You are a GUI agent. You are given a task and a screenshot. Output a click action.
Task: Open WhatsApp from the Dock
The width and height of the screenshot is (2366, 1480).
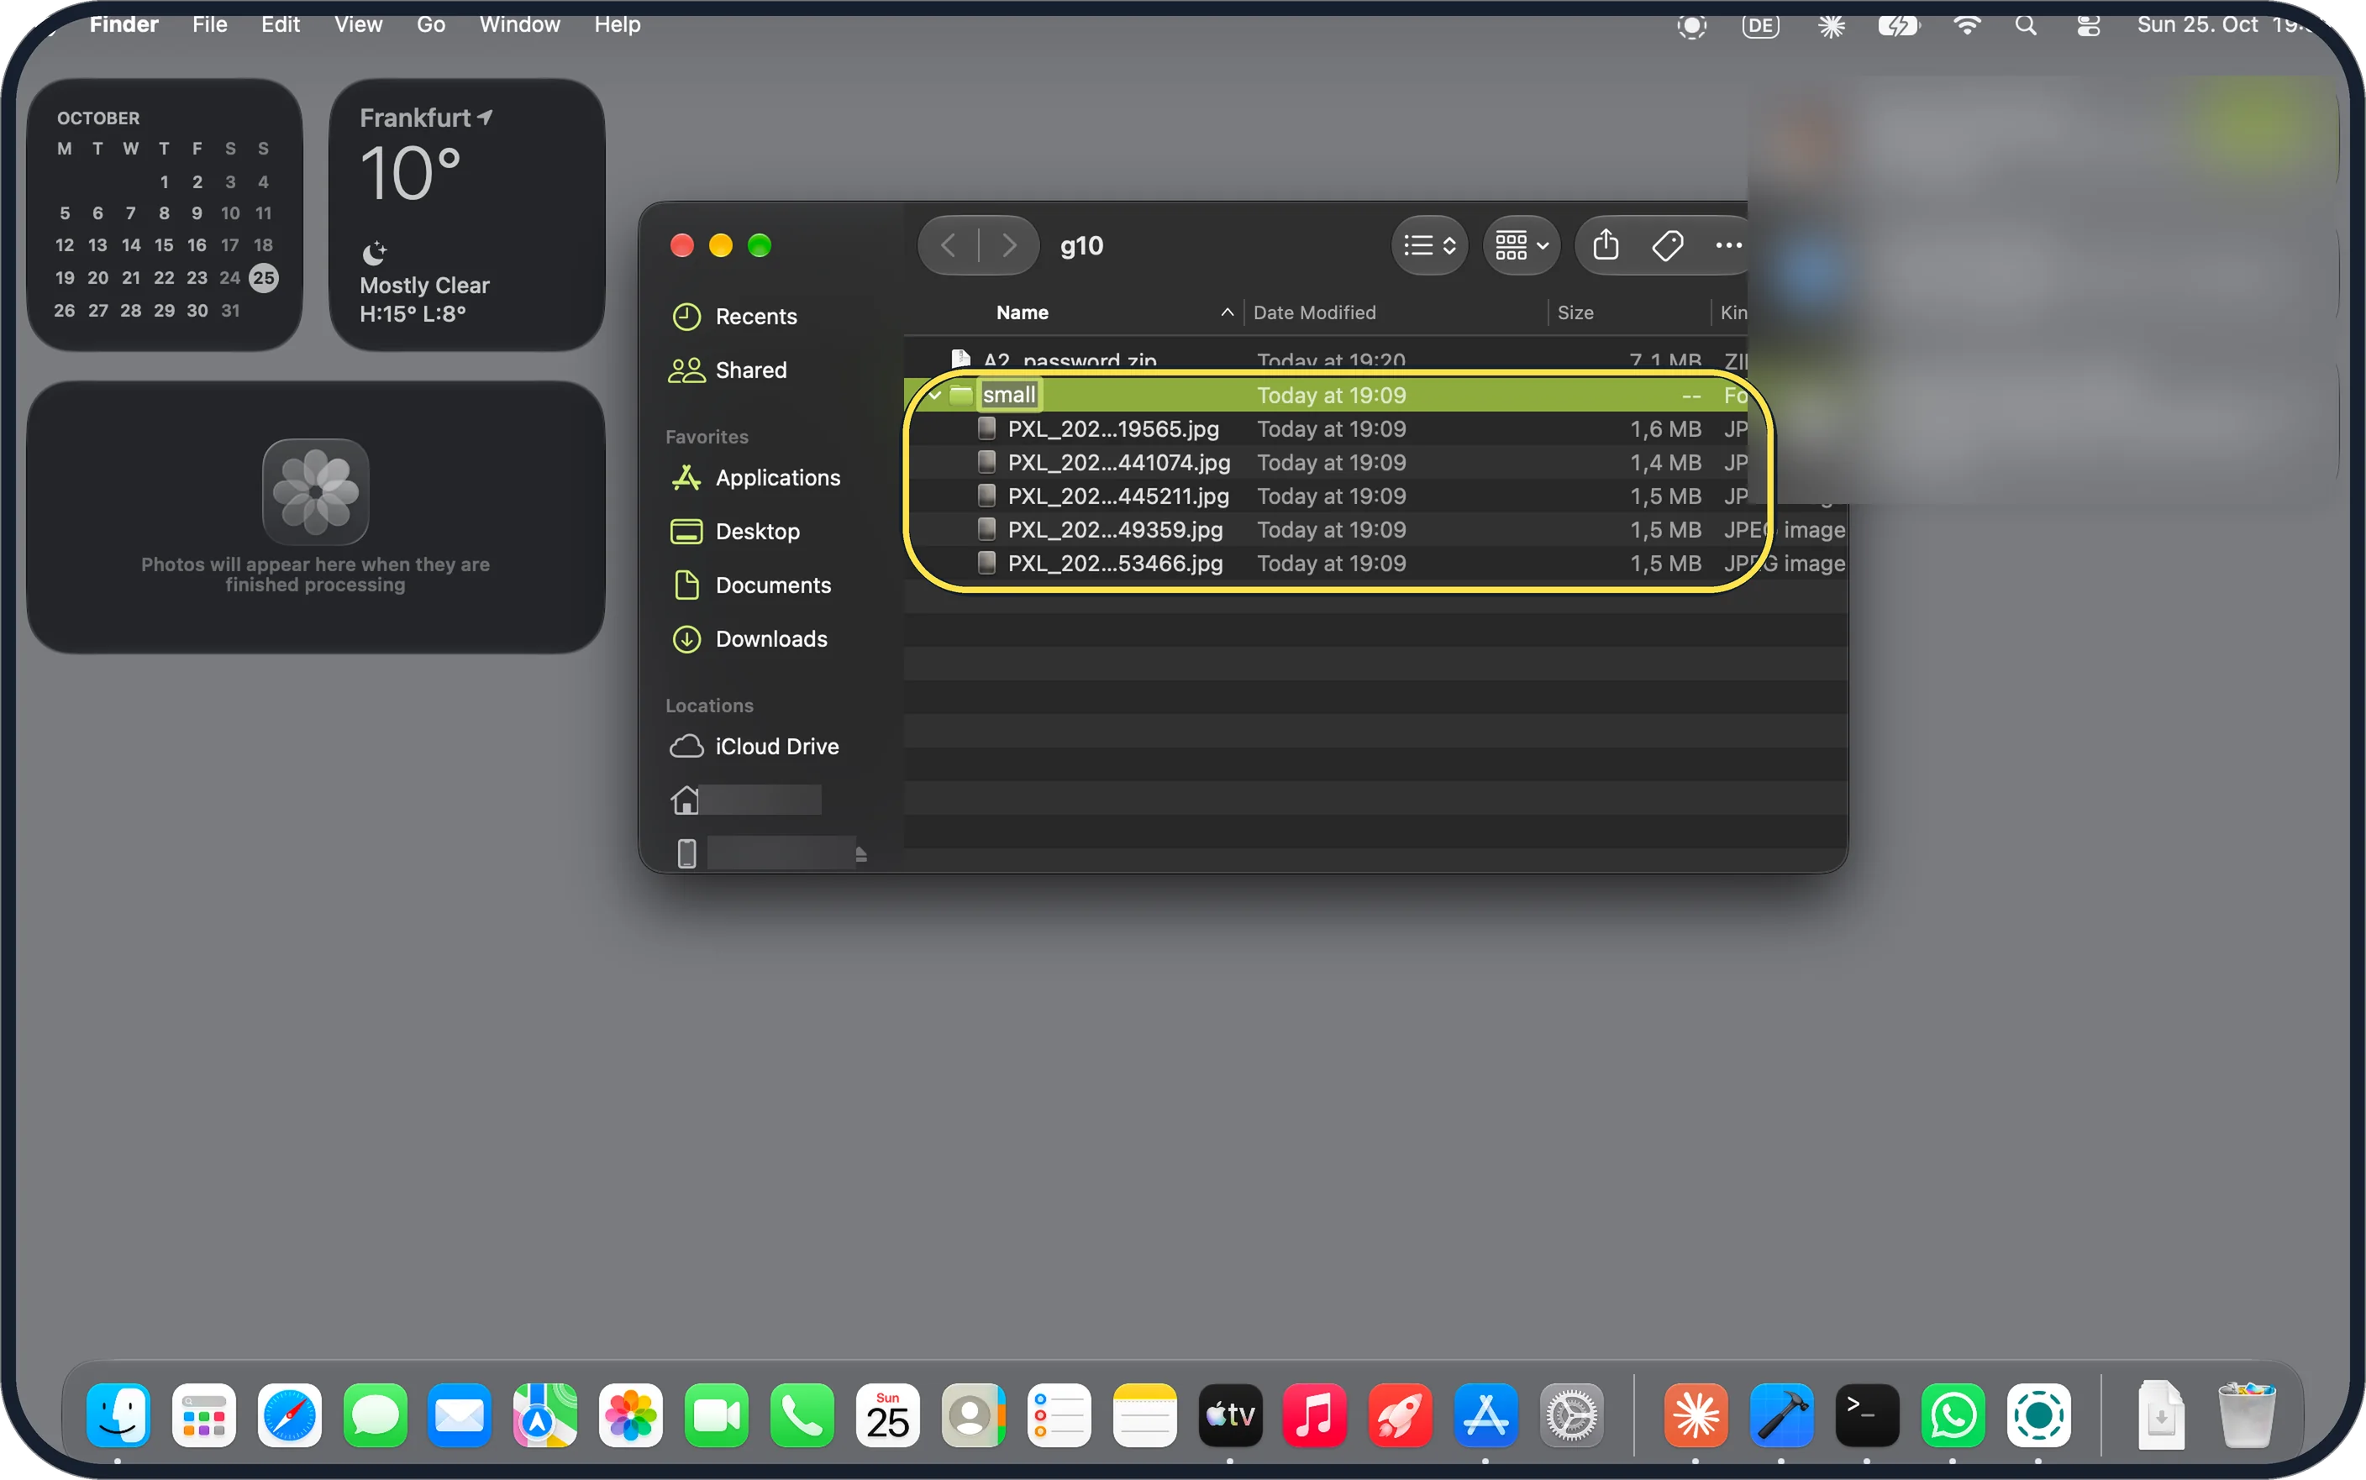[x=1953, y=1415]
